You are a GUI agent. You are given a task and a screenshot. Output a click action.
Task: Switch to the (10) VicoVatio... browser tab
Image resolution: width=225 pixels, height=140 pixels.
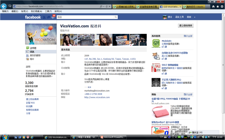[171, 7]
